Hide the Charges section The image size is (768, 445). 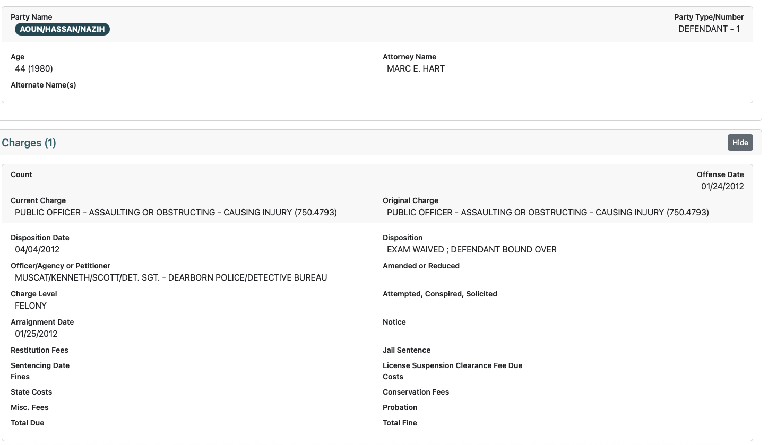[740, 142]
